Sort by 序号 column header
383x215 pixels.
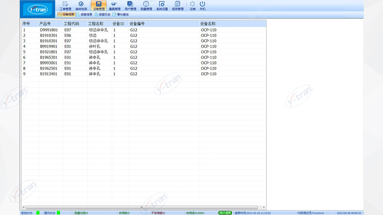click(x=30, y=24)
